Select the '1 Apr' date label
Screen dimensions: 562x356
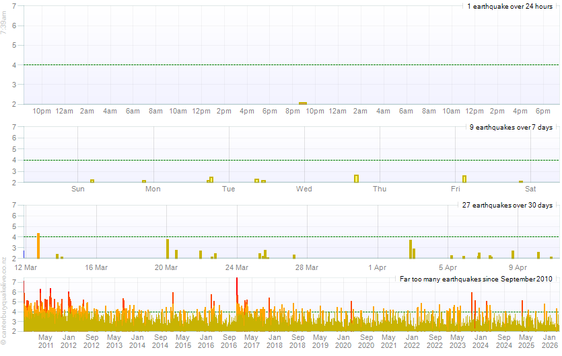(378, 267)
